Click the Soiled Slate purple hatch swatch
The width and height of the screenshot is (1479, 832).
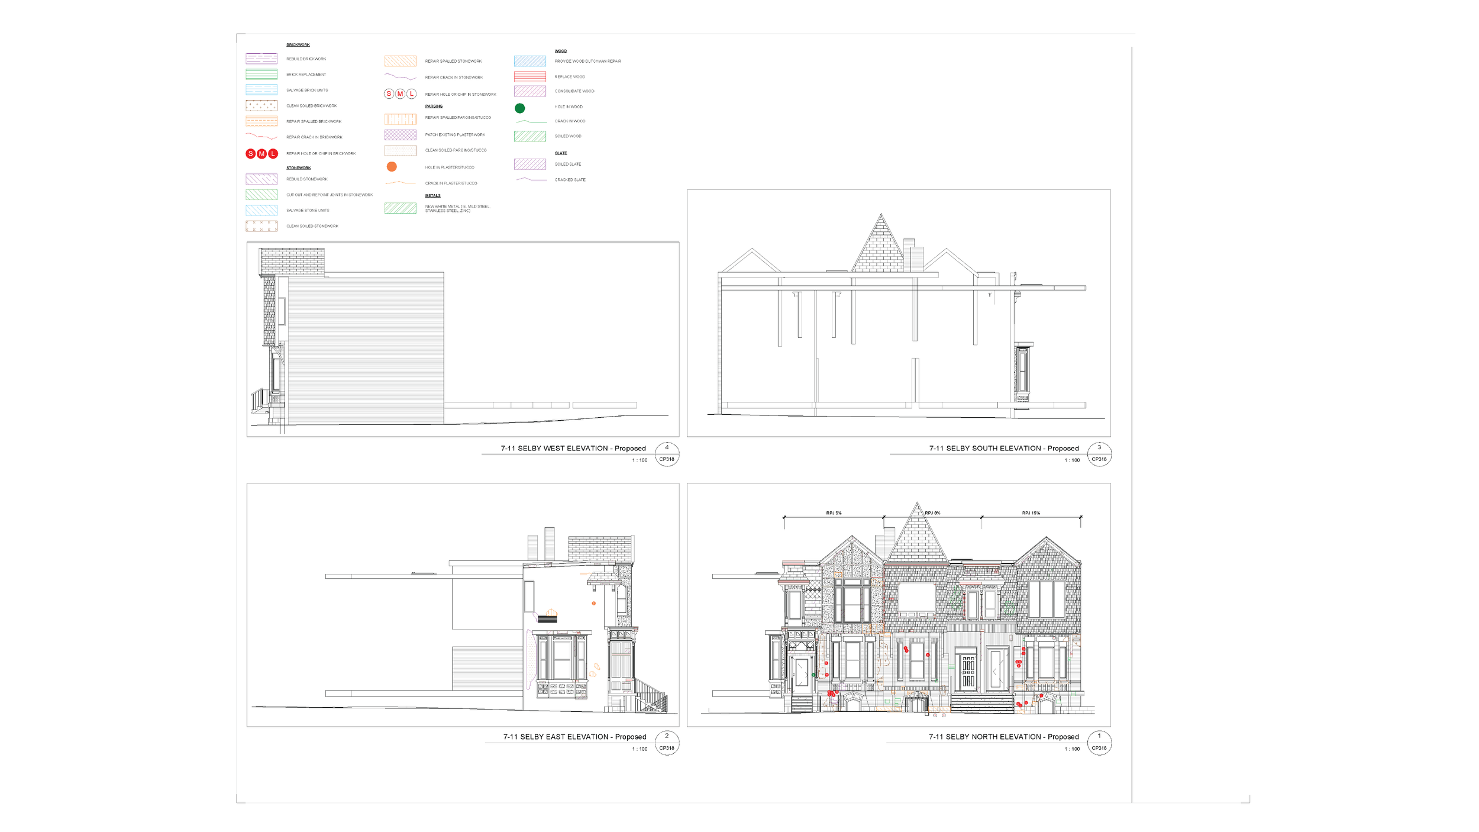529,164
